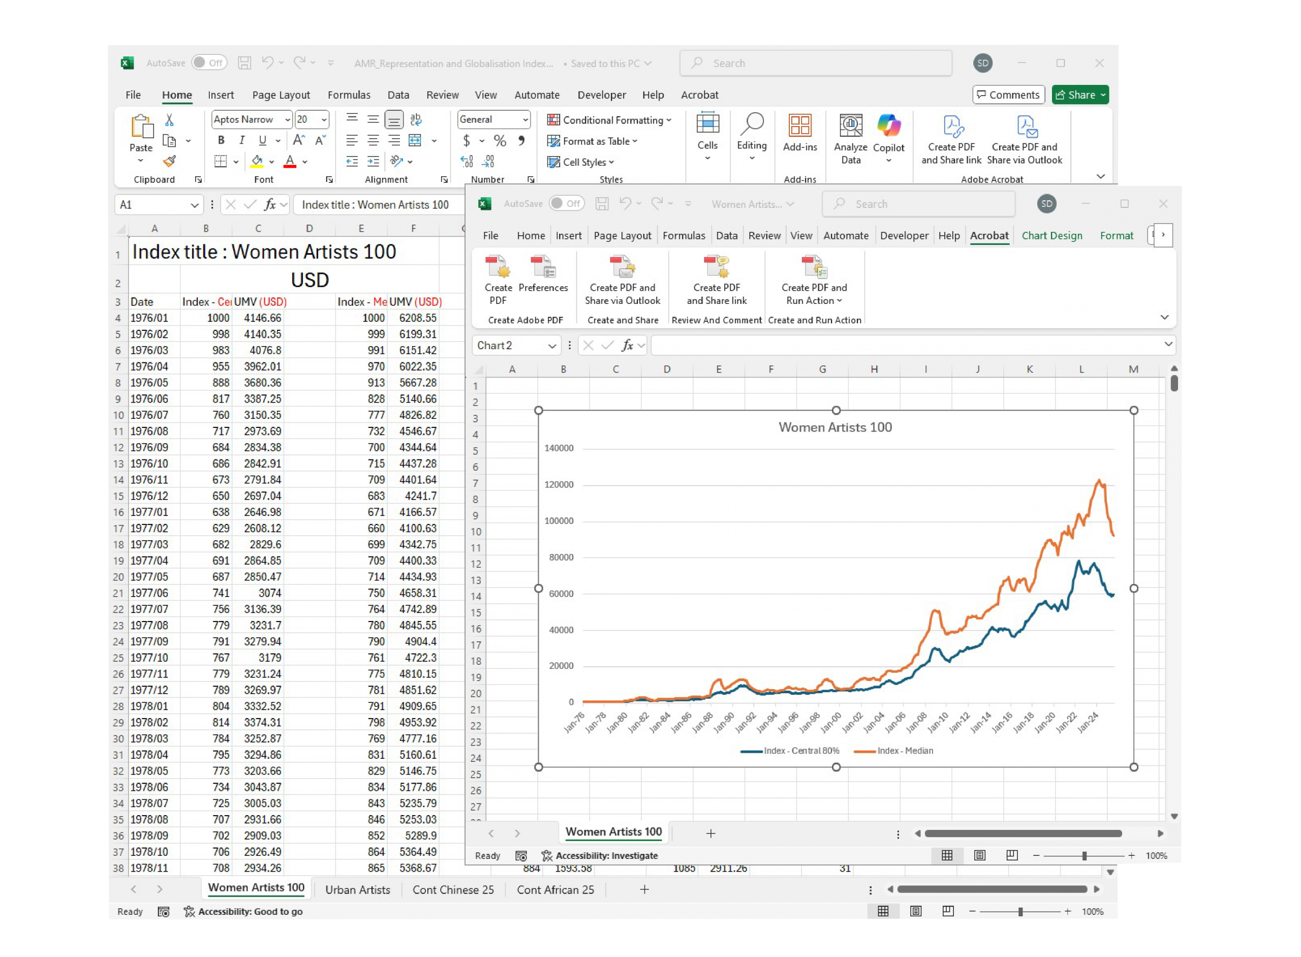Image resolution: width=1301 pixels, height=957 pixels.
Task: Switch to Page Break Preview in front window
Action: pos(1011,855)
